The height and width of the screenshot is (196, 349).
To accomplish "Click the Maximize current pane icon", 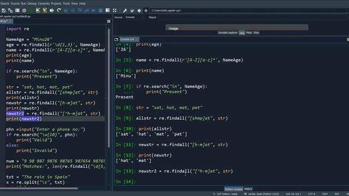I will tap(107, 10).
